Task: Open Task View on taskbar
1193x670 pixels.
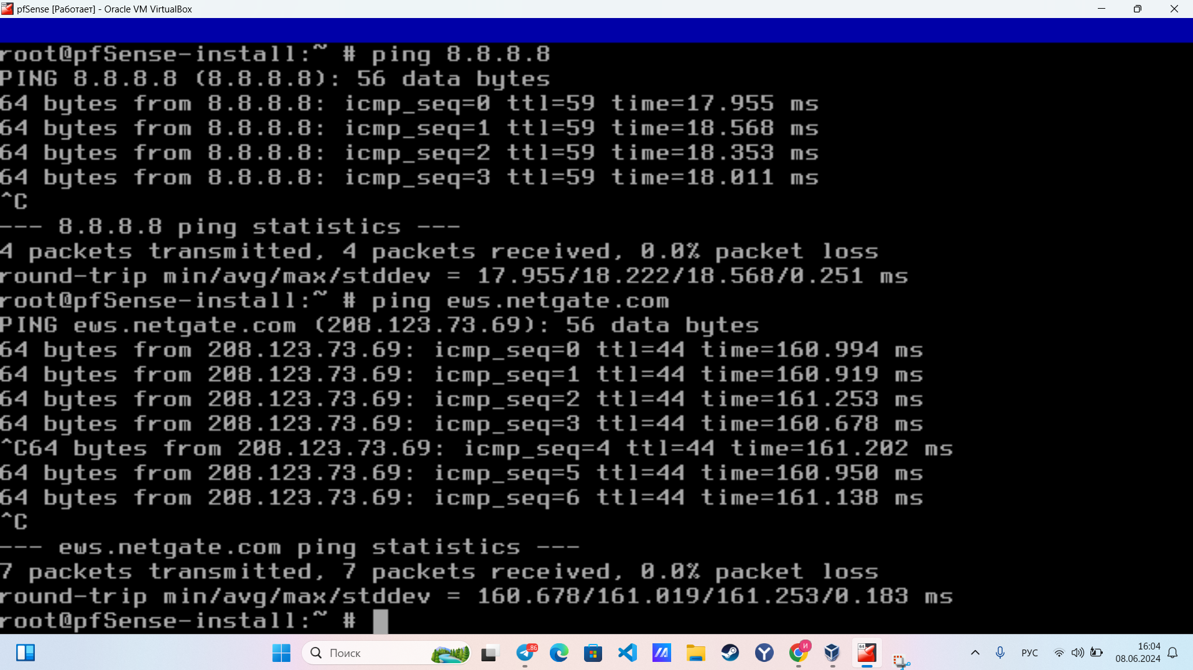Action: [490, 653]
